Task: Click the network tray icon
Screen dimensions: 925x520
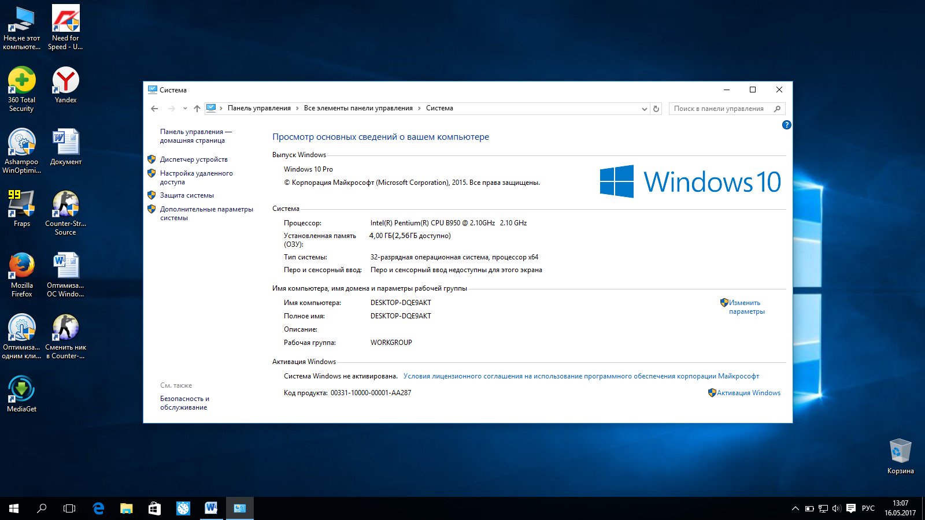Action: coord(823,508)
